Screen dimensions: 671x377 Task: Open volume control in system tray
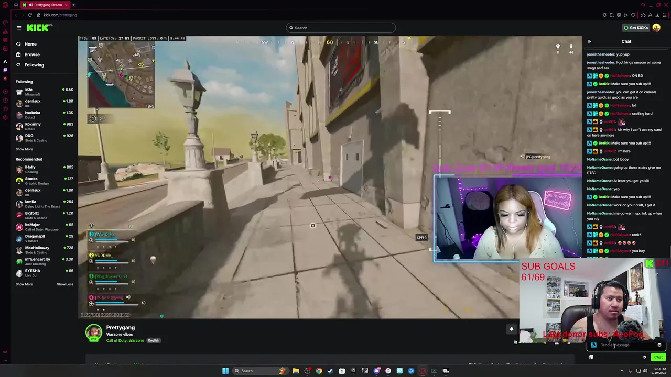point(645,371)
